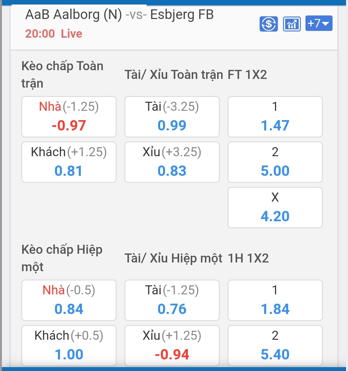
Task: Bet 1H 1X2 home win 1.84
Action: (x=275, y=300)
